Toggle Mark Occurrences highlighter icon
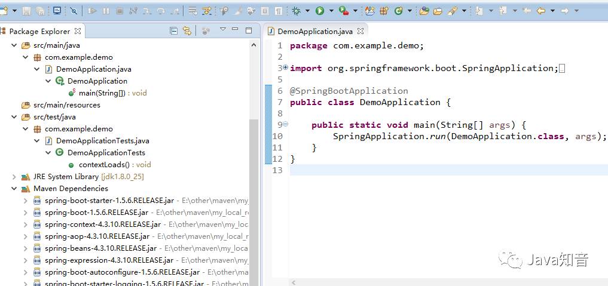The image size is (608, 286). 238,11
